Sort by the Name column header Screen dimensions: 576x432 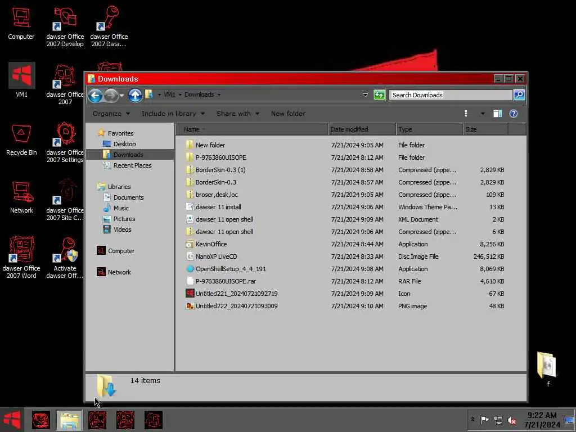click(x=252, y=129)
